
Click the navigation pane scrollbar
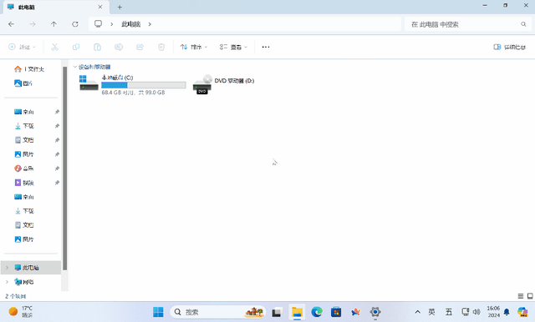click(x=65, y=169)
